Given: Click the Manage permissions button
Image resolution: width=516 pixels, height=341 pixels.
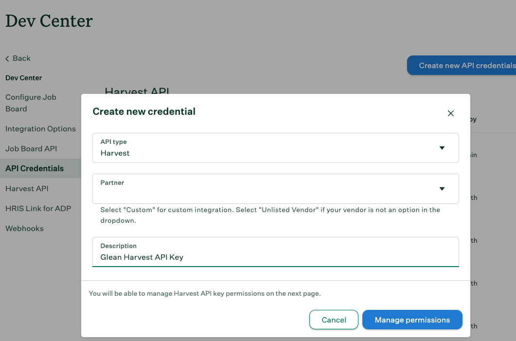Looking at the screenshot, I should tap(412, 320).
